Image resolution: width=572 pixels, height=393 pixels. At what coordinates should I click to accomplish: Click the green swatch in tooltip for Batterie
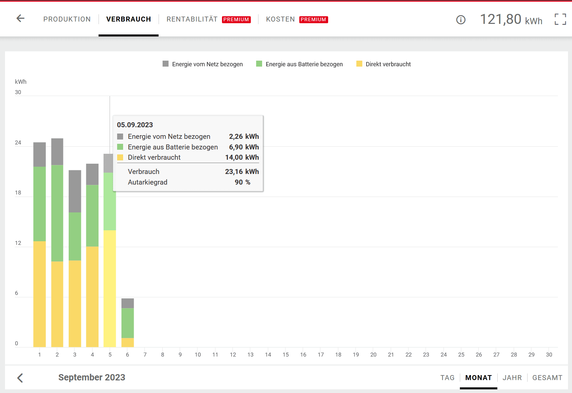[120, 147]
